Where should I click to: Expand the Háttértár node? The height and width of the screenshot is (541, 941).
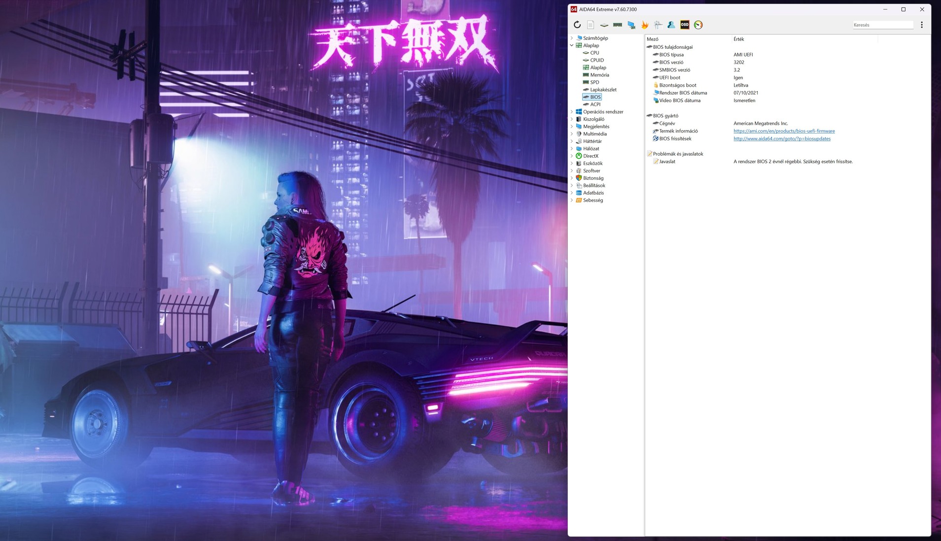572,141
